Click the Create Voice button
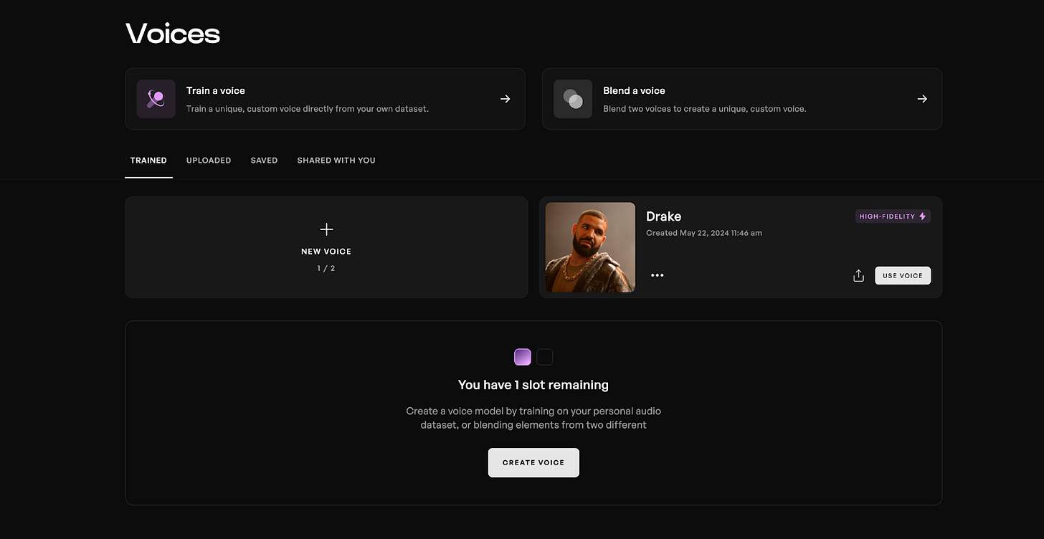This screenshot has width=1044, height=539. [x=533, y=462]
